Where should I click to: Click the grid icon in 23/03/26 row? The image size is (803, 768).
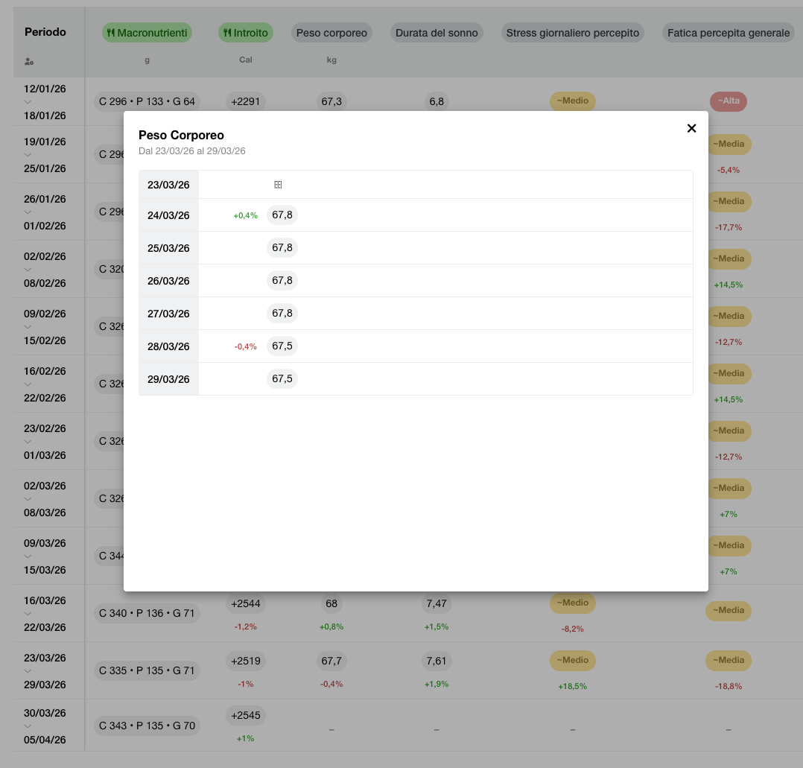click(278, 185)
